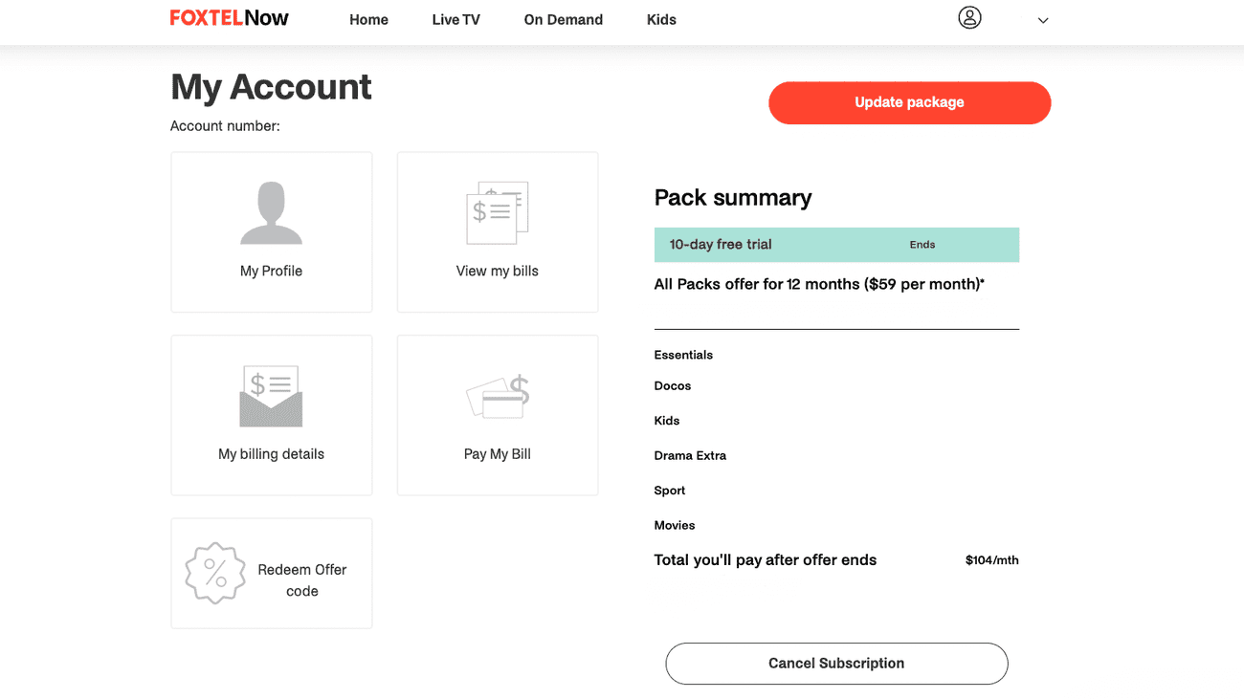Select the My billing details text
Image resolution: width=1244 pixels, height=699 pixels.
click(271, 454)
